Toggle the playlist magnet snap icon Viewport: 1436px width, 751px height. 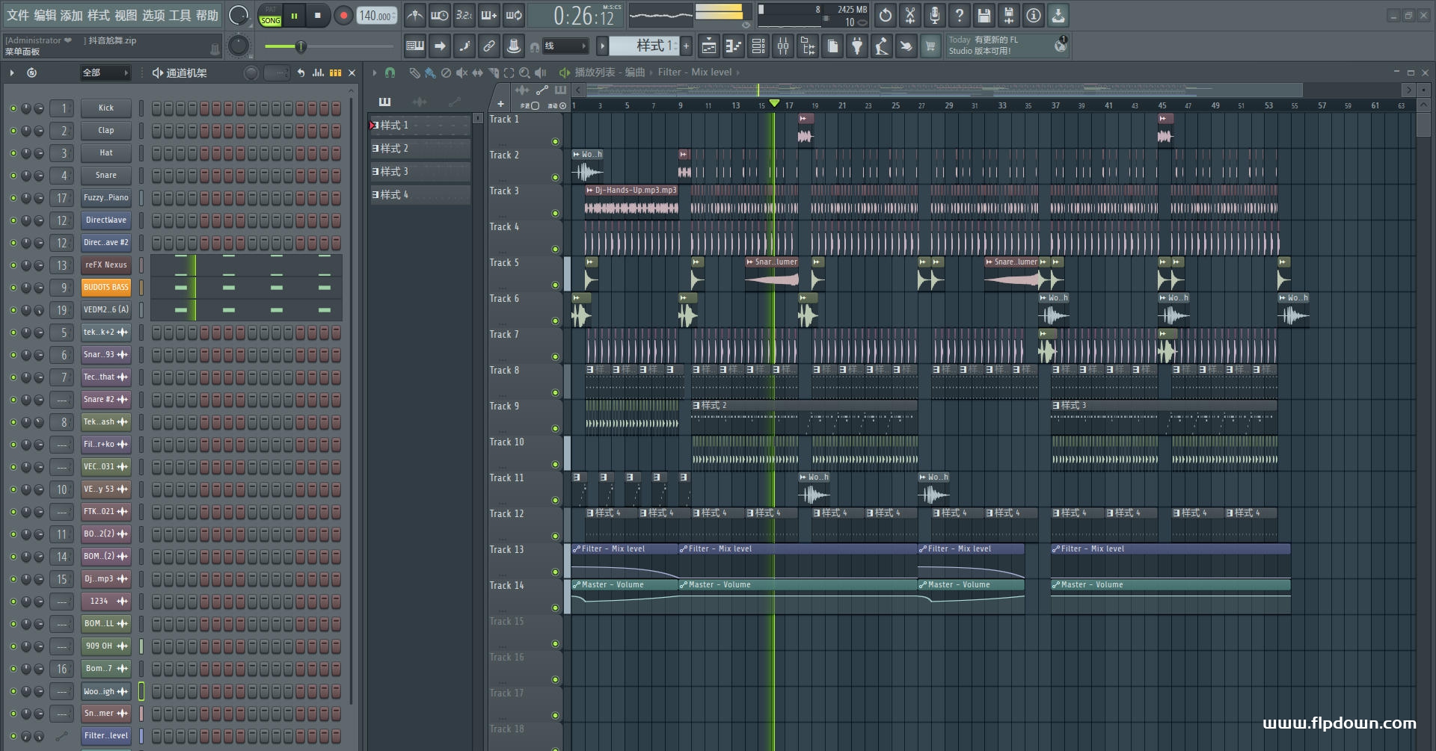point(390,72)
